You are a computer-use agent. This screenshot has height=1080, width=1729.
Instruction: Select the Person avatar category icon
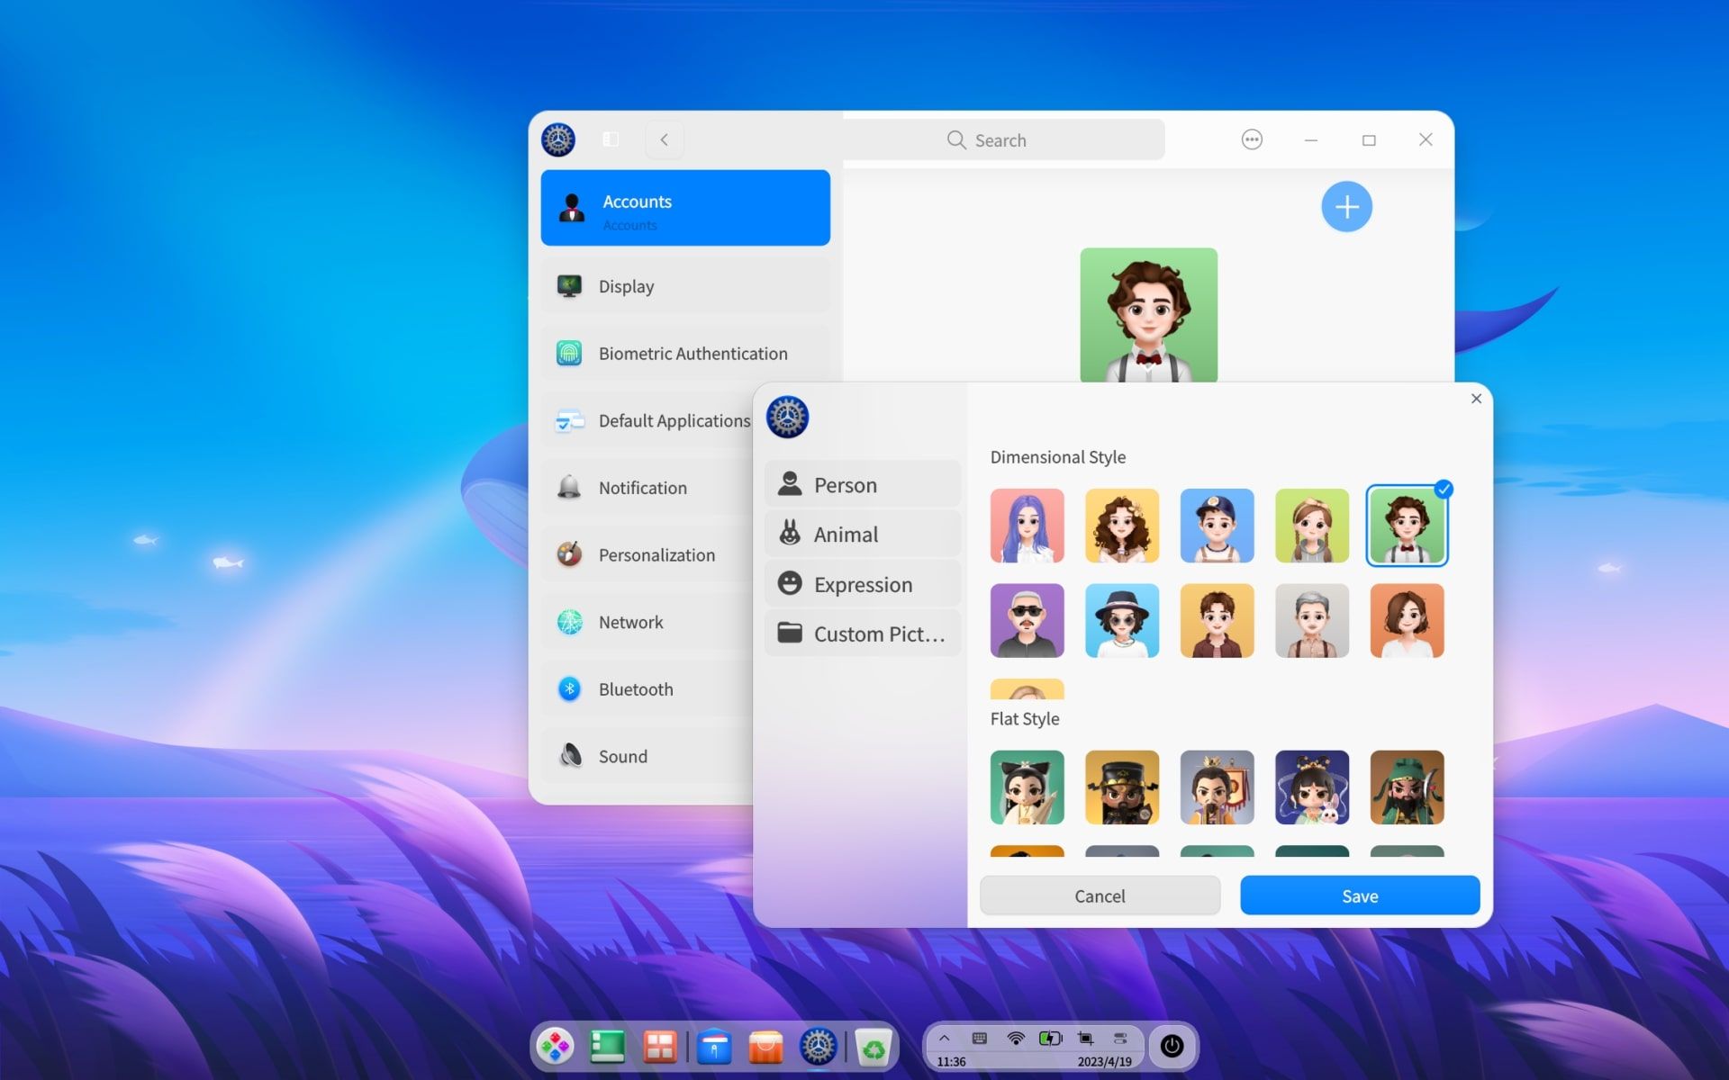tap(790, 483)
